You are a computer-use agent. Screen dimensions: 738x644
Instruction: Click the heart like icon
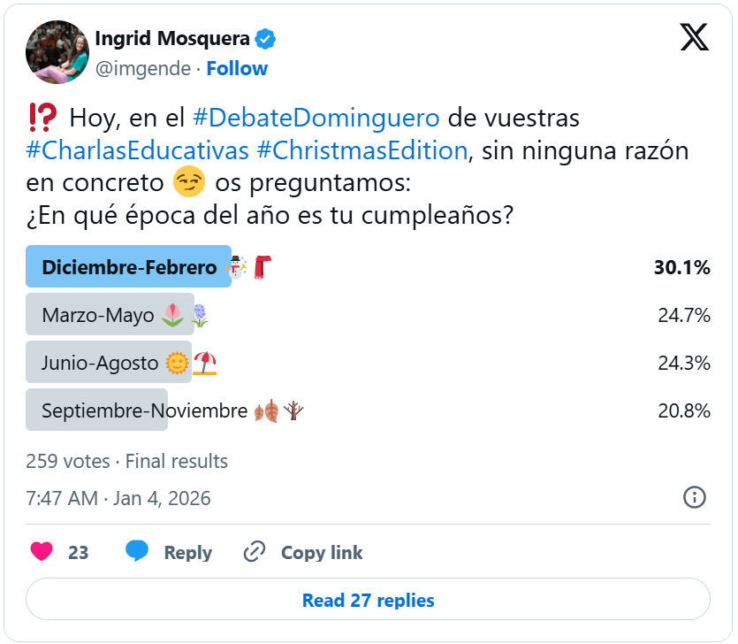pyautogui.click(x=42, y=552)
